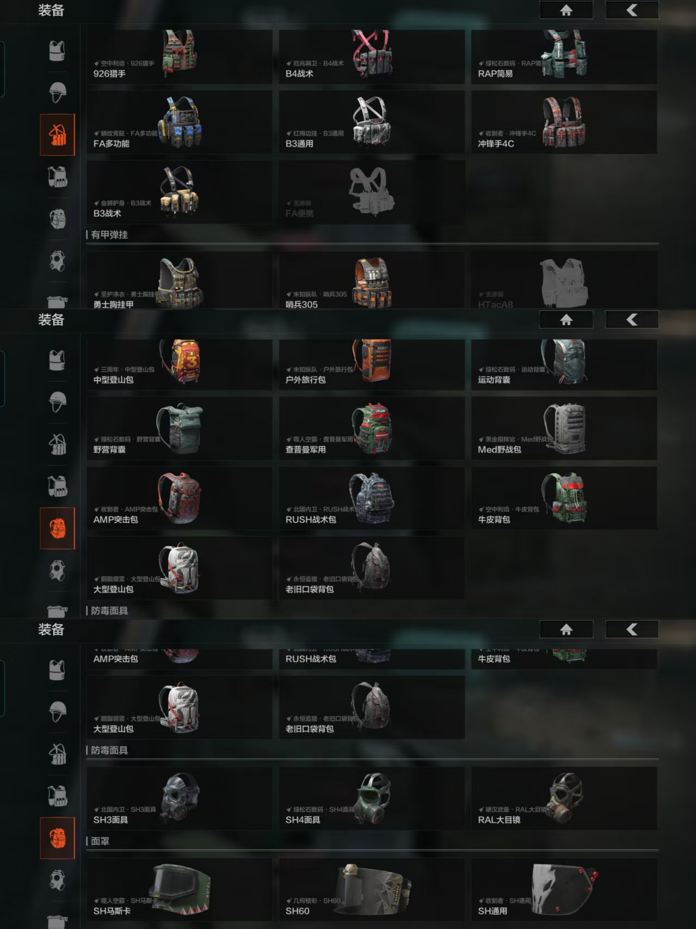Viewport: 696px width, 929px height.
Task: Select the 查普曼军用 green backpack
Action: pos(372,428)
